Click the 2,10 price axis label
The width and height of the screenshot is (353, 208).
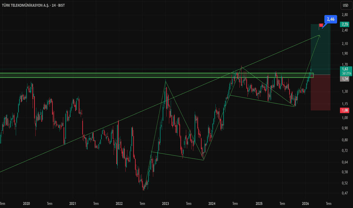coord(345,43)
